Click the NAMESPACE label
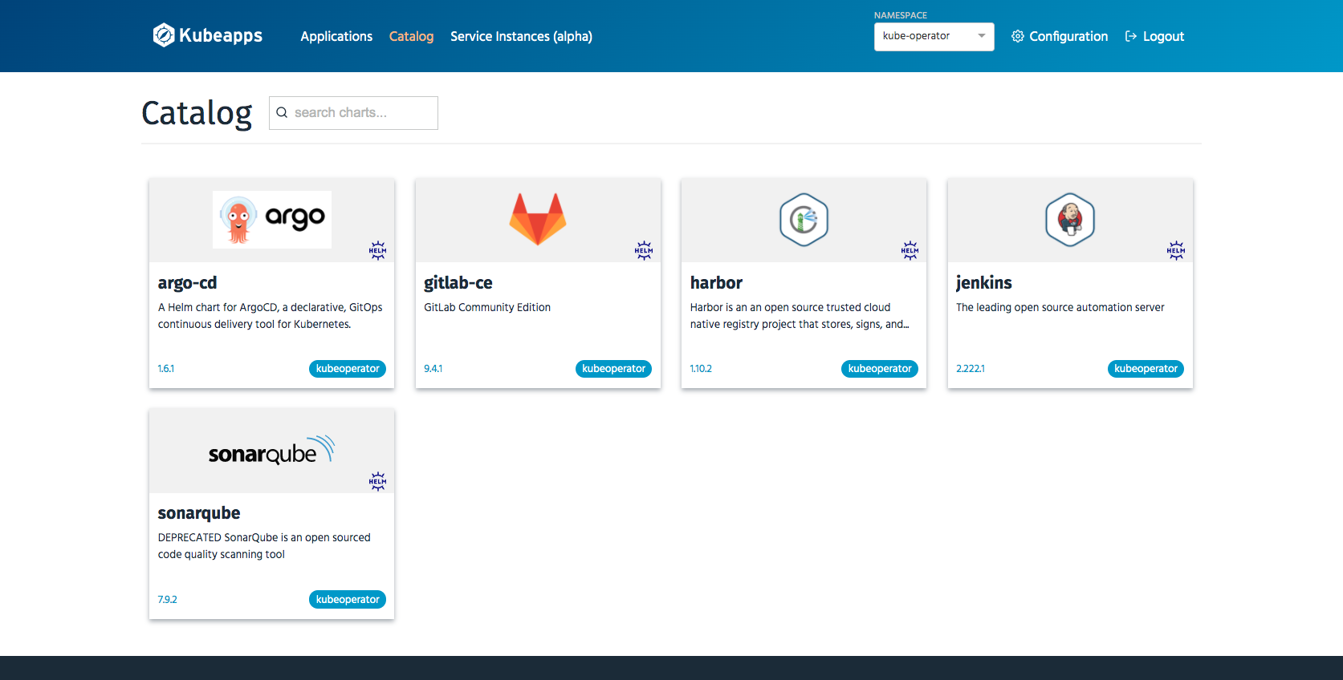Screen dimensions: 1343x680 click(x=901, y=15)
